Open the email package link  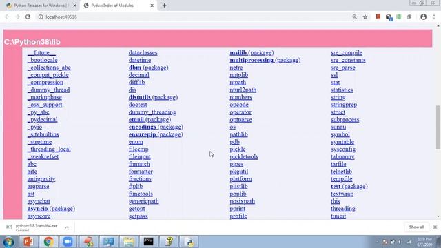tap(150, 119)
